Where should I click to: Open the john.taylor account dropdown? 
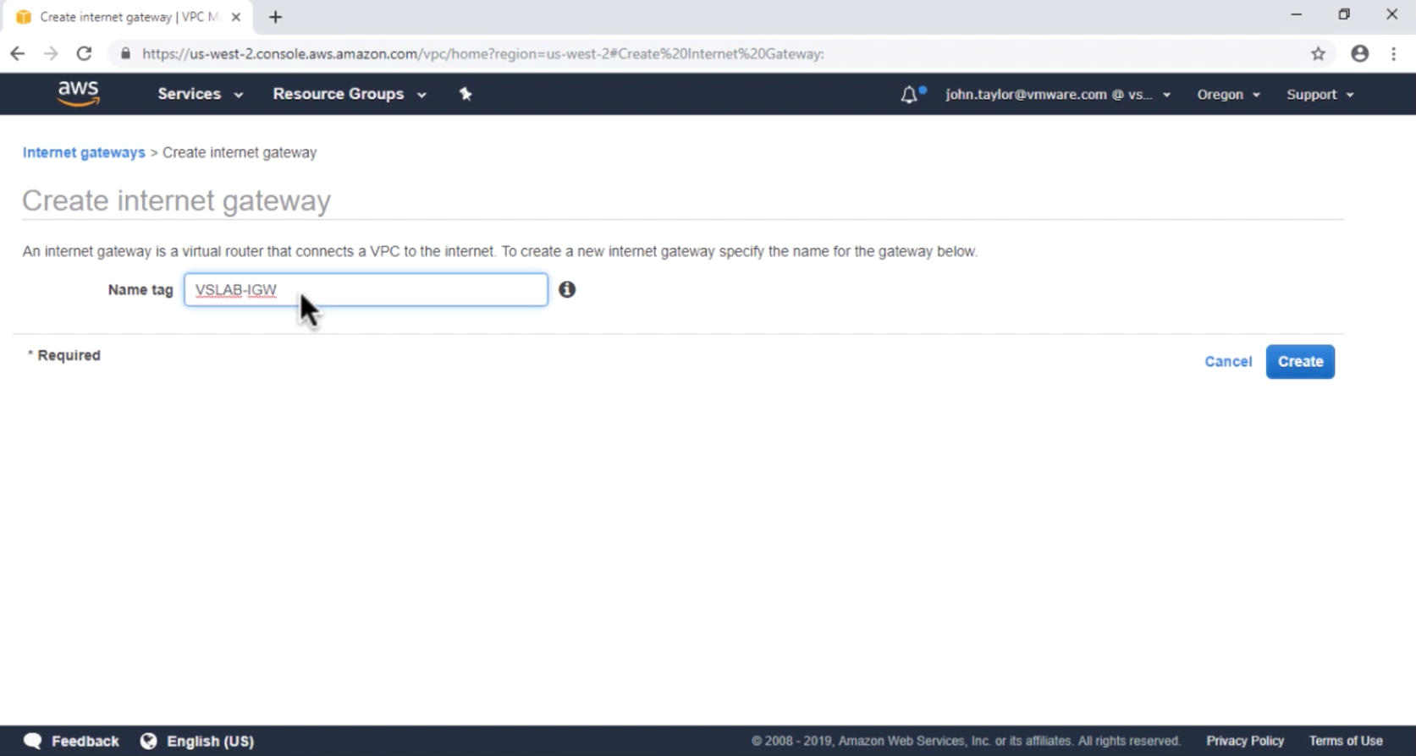1058,95
